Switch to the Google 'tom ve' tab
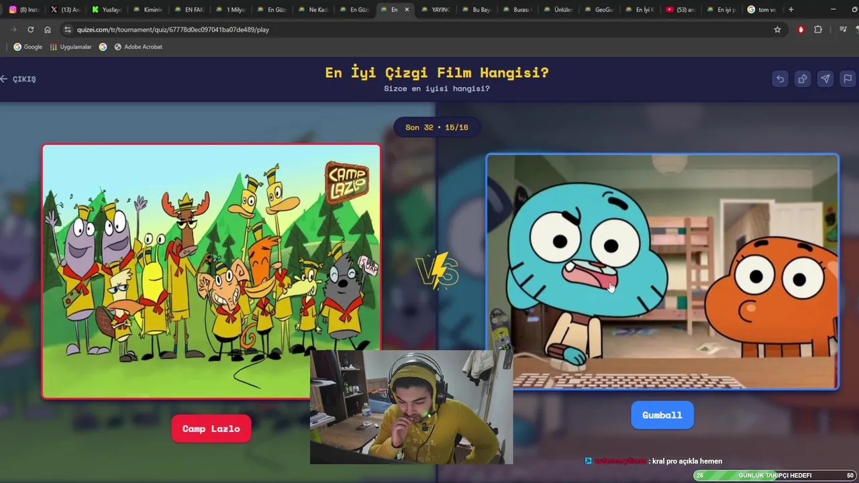The height and width of the screenshot is (483, 859). (762, 9)
